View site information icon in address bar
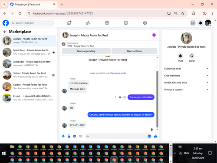 (x=29, y=13)
